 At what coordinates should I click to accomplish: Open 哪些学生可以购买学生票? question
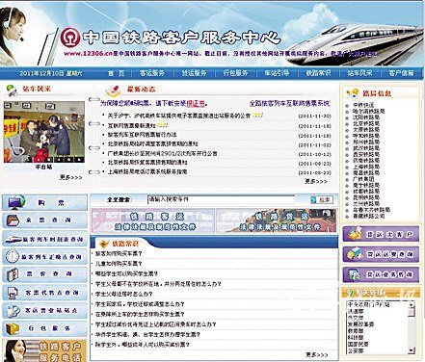126,273
